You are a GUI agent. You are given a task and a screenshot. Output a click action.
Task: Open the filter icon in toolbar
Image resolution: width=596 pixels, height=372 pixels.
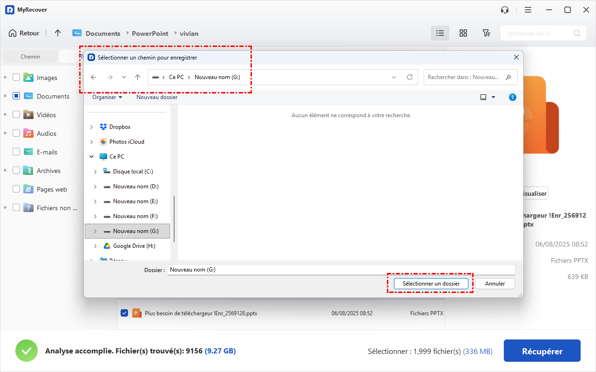486,33
